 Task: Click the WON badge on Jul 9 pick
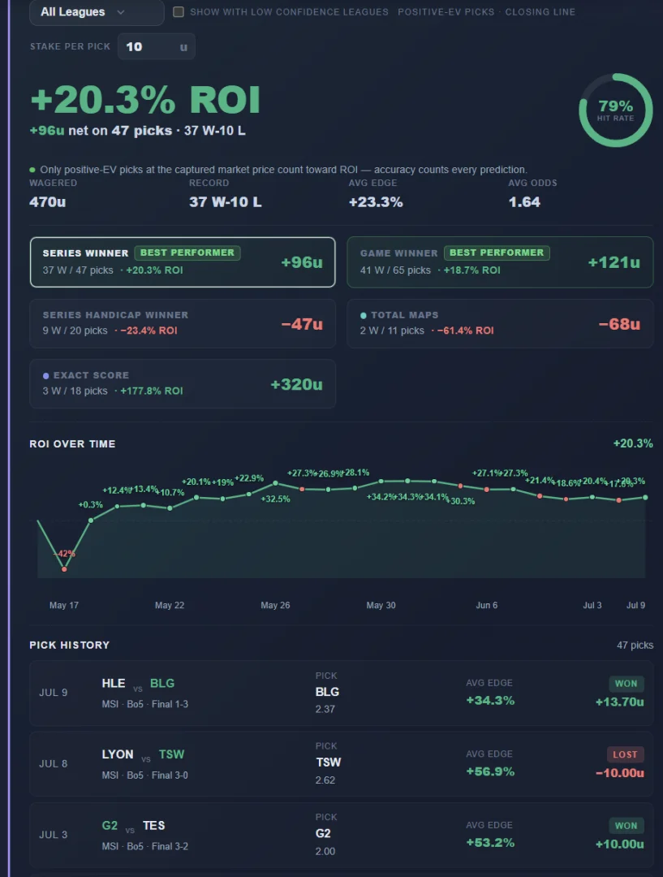coord(626,684)
